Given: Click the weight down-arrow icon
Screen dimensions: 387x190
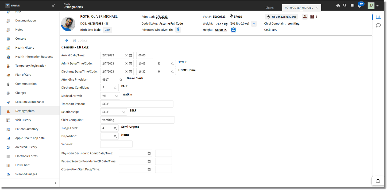Looking at the screenshot, I should click(x=254, y=24).
